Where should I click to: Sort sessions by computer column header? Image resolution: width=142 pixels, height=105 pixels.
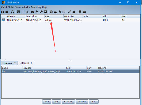coord(73,16)
